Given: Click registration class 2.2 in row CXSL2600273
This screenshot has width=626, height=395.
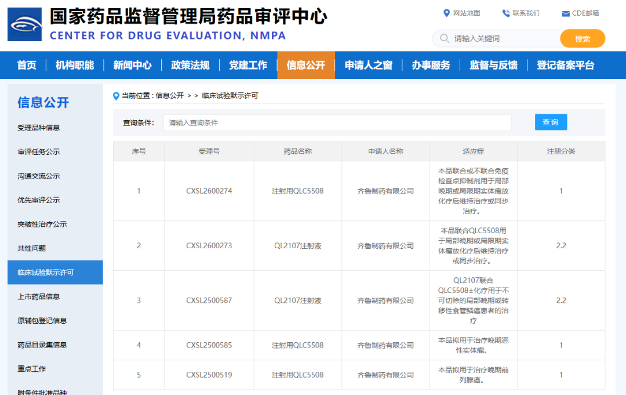Looking at the screenshot, I should pyautogui.click(x=561, y=245).
